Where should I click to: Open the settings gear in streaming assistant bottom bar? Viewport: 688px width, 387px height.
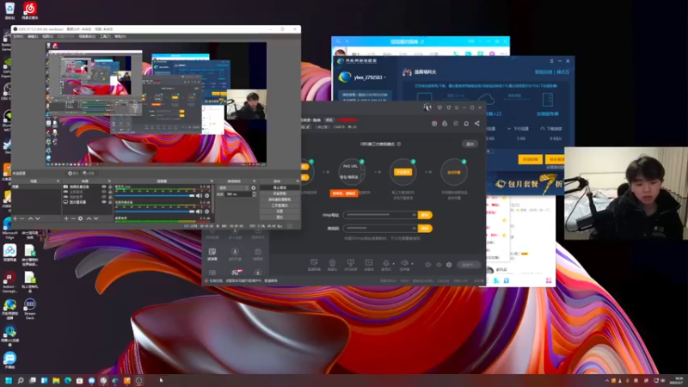point(449,265)
